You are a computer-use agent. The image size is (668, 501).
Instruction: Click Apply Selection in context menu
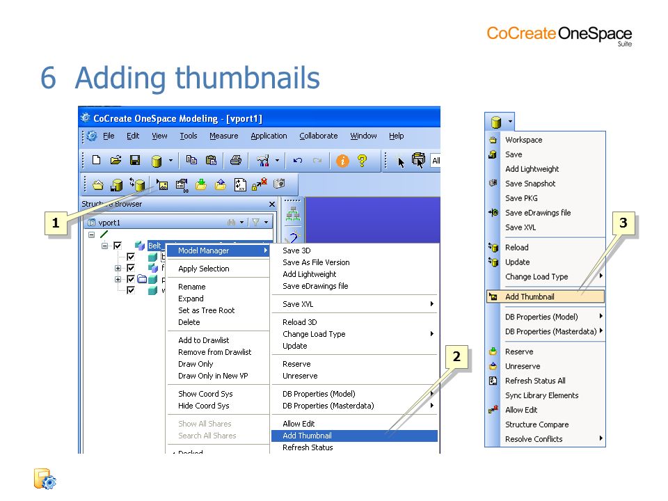[x=204, y=269]
